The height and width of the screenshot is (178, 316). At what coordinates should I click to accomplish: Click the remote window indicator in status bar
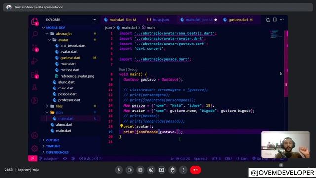(x=33, y=158)
